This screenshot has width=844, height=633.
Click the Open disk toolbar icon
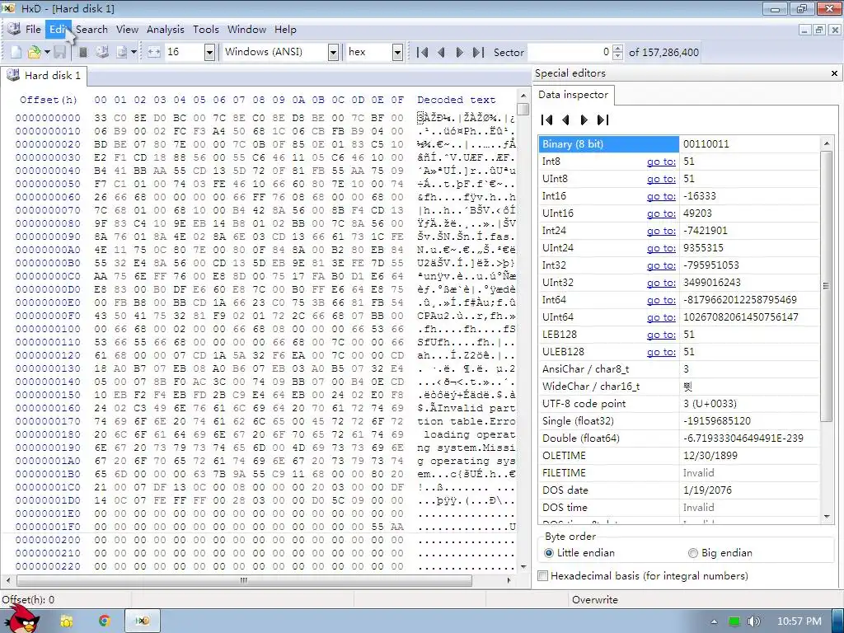[x=102, y=52]
